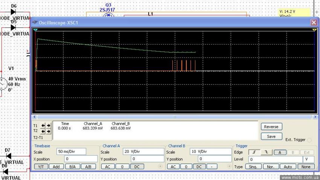
Task: Select diode D5 in the schematic
Action: click(13, 27)
